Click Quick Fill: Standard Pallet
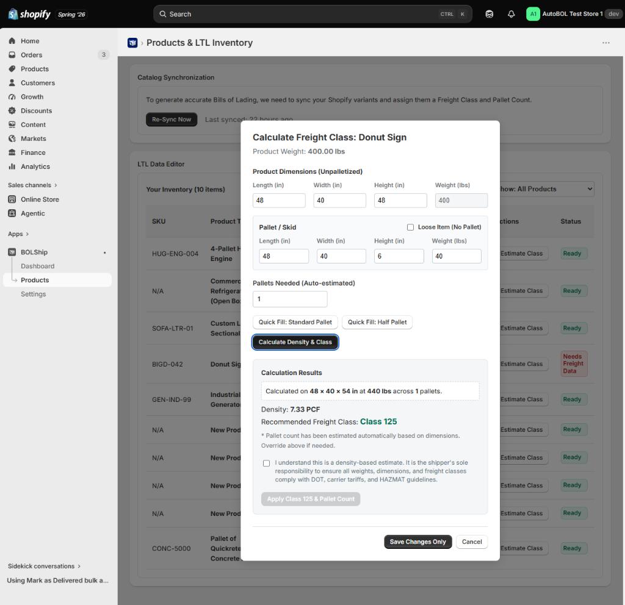The image size is (625, 605). pyautogui.click(x=295, y=322)
